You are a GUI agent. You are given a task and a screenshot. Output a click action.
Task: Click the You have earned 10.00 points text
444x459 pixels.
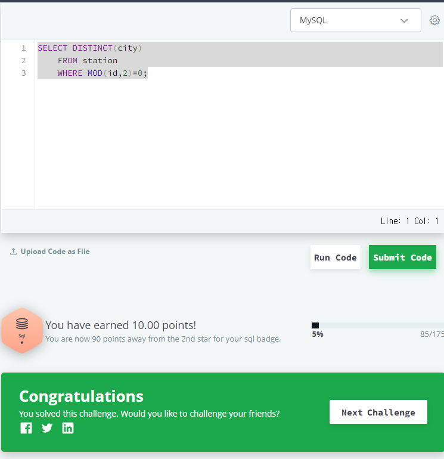120,325
